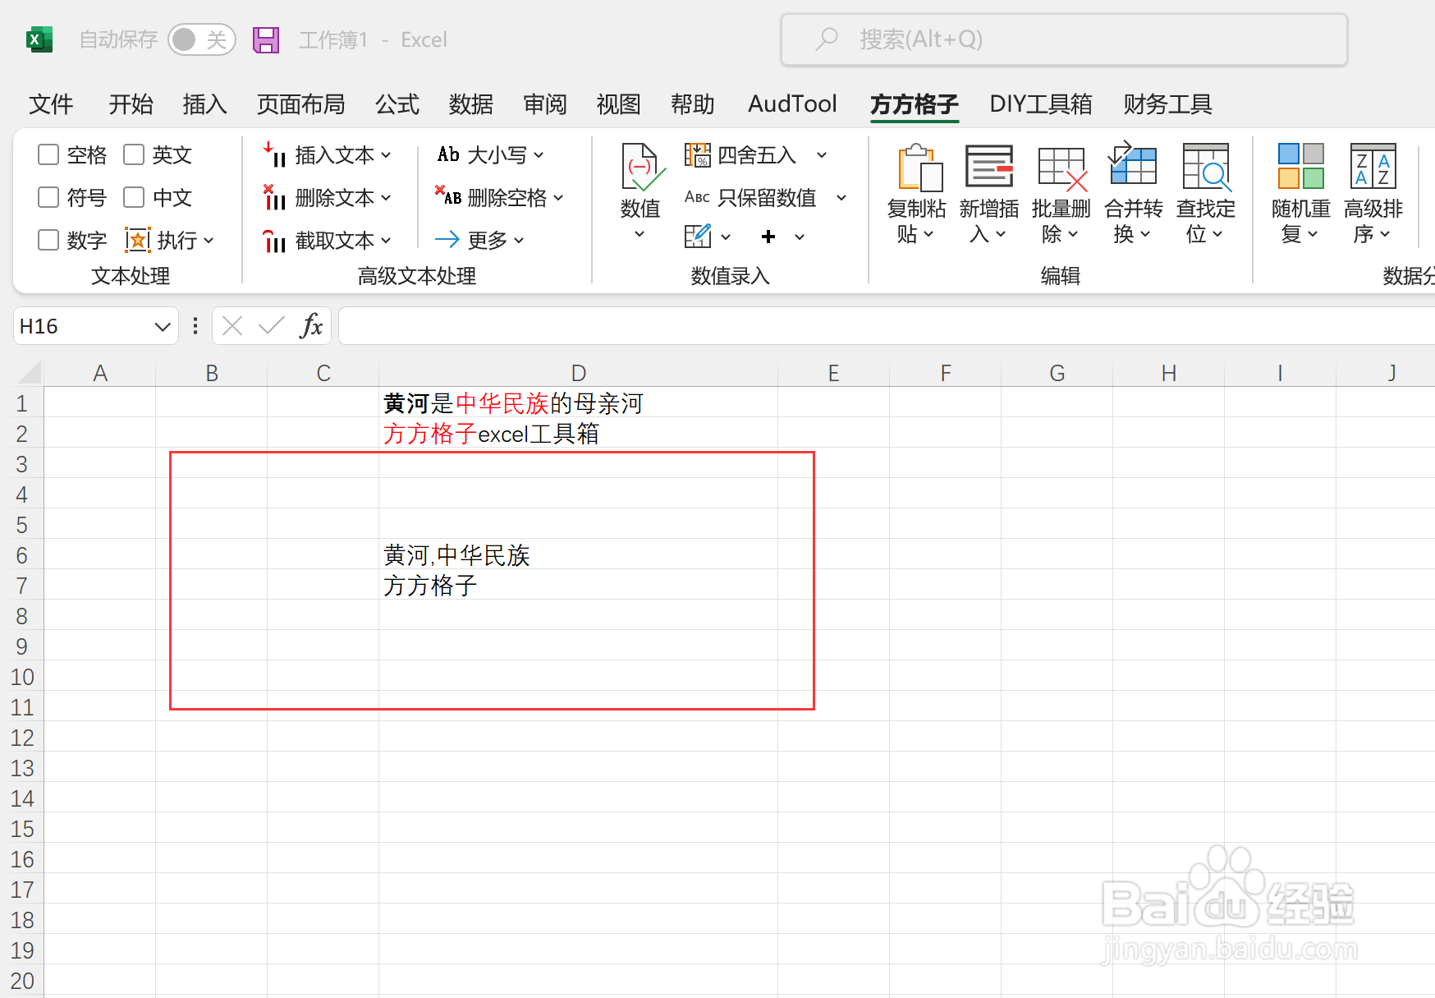The width and height of the screenshot is (1435, 998).
Task: Open the Name Box dropdown showing H16
Action: pyautogui.click(x=162, y=327)
